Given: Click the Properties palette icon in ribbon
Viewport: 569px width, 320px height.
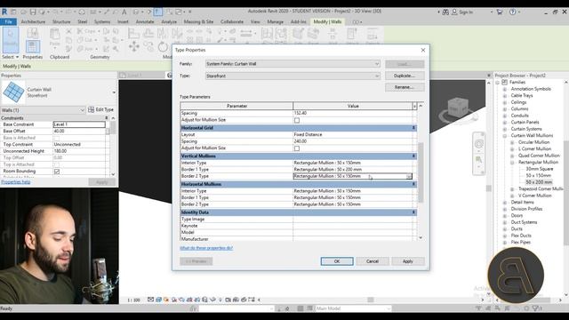Looking at the screenshot, I should 33,47.
